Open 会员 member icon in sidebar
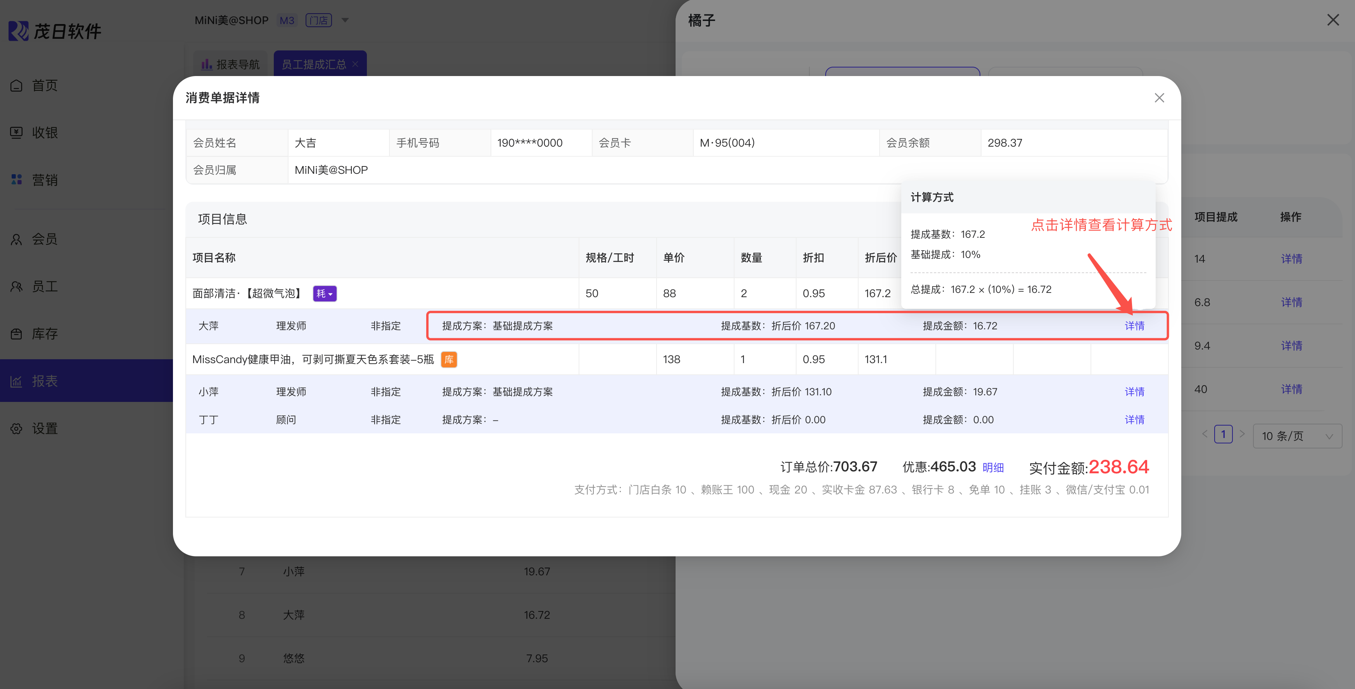 coord(16,239)
